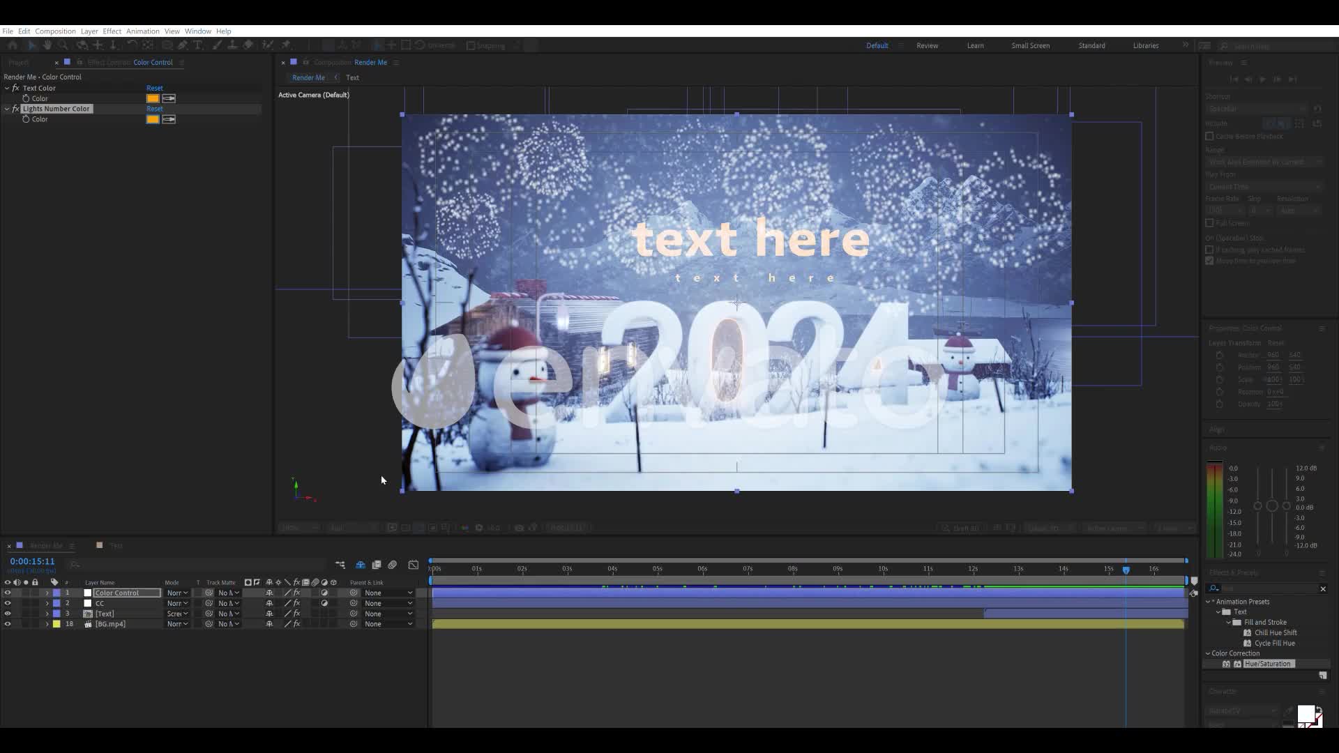Select the Zoom magnifier tool
This screenshot has height=753, width=1339.
click(x=63, y=45)
